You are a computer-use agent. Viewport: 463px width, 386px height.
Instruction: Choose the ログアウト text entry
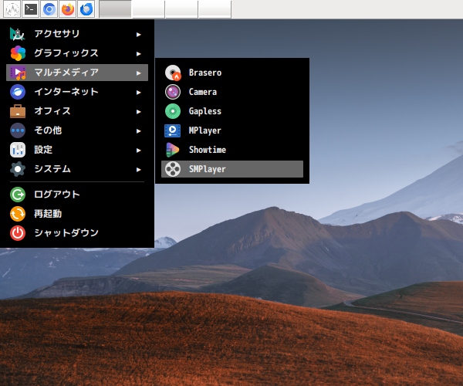56,195
